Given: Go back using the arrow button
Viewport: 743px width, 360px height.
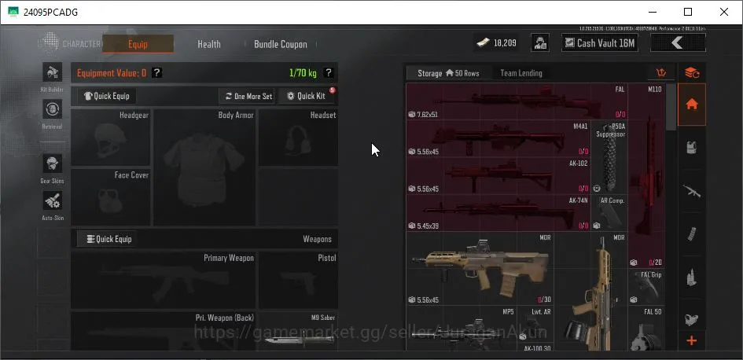Looking at the screenshot, I should click(x=678, y=42).
